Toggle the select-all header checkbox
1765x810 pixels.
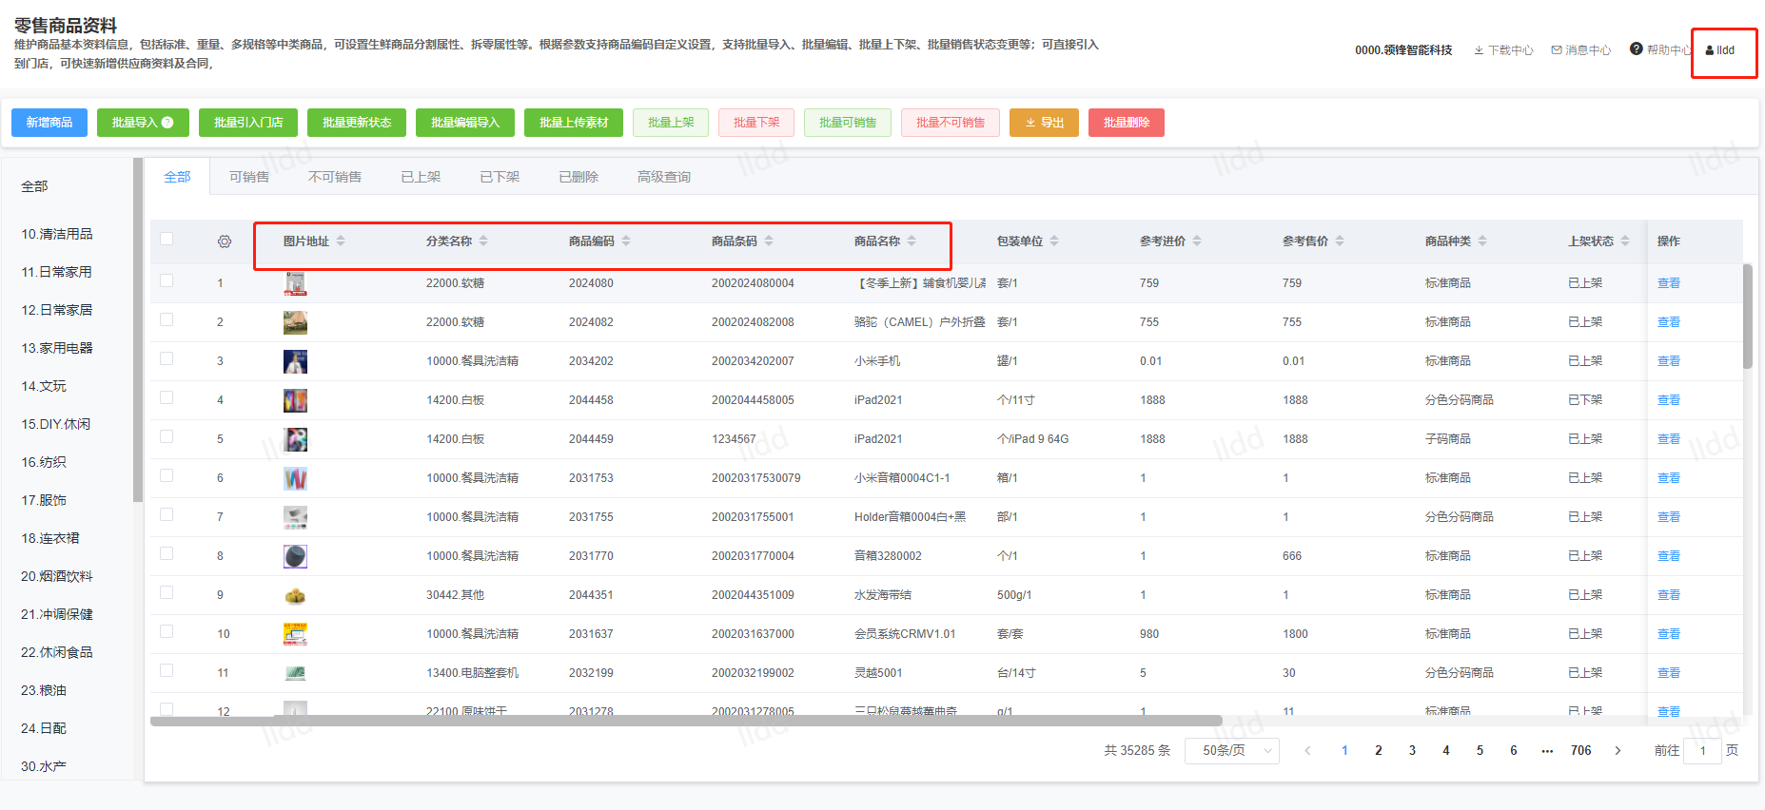(x=167, y=240)
